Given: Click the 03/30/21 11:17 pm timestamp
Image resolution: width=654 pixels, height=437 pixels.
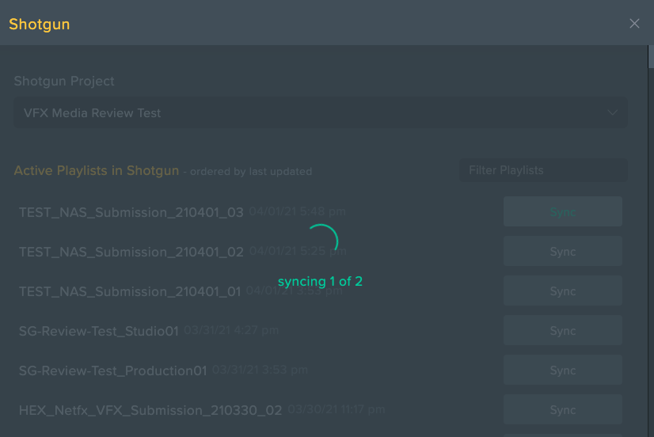Looking at the screenshot, I should point(337,409).
